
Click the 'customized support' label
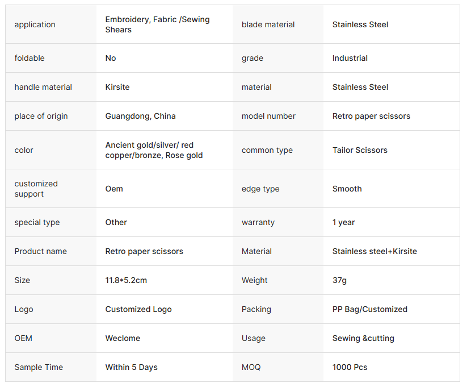[36, 189]
